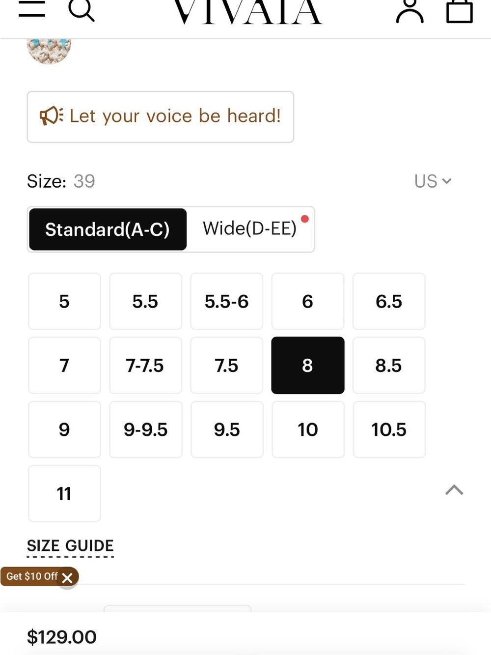
Task: Open the user account icon
Action: coord(409,11)
